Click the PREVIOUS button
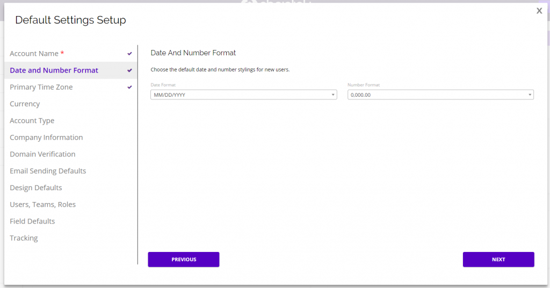 click(x=184, y=260)
